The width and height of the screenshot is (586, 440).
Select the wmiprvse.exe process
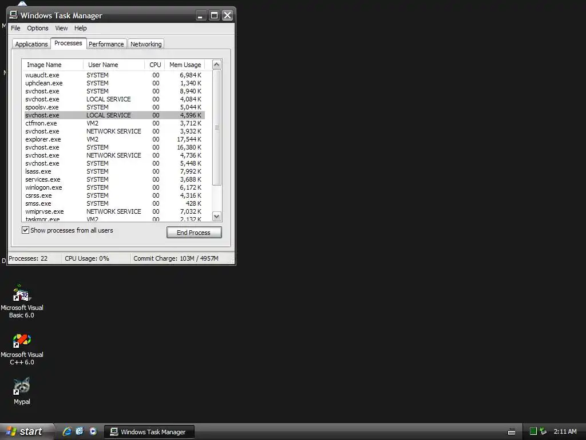click(x=114, y=212)
